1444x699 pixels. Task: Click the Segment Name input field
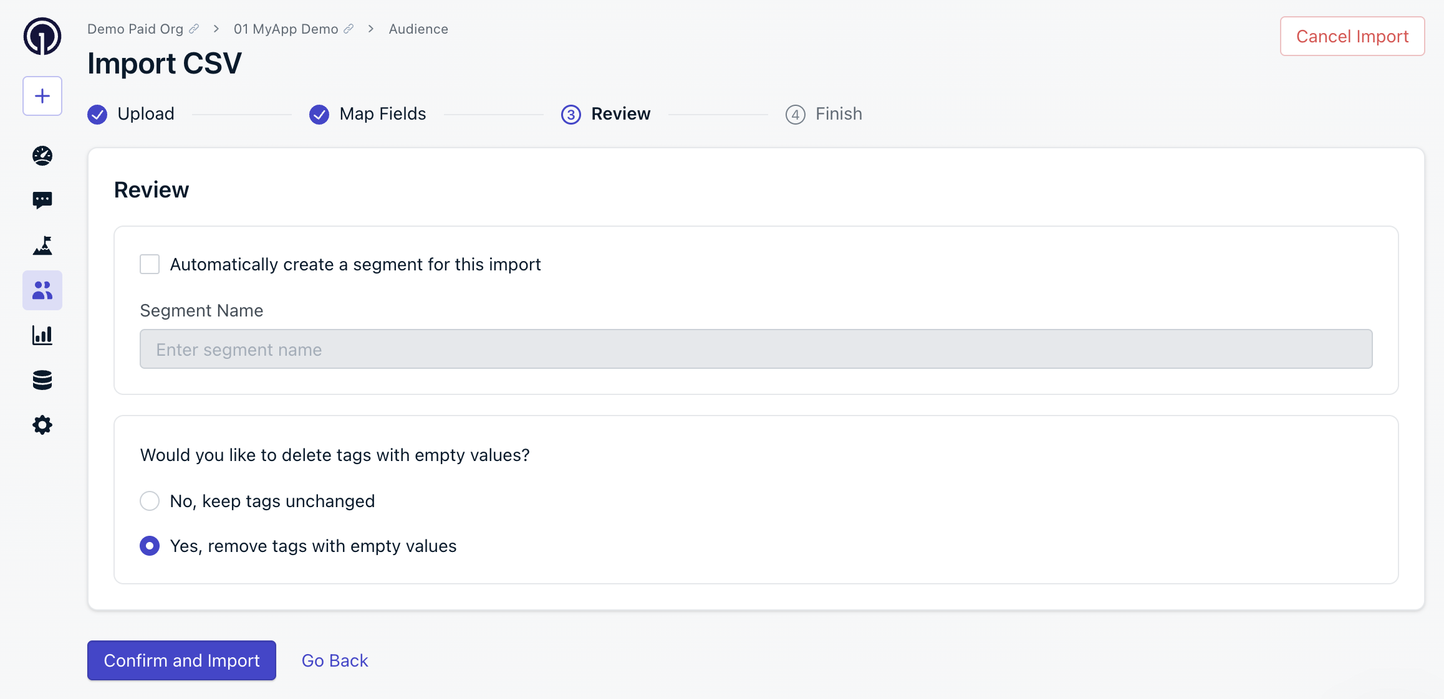(756, 349)
